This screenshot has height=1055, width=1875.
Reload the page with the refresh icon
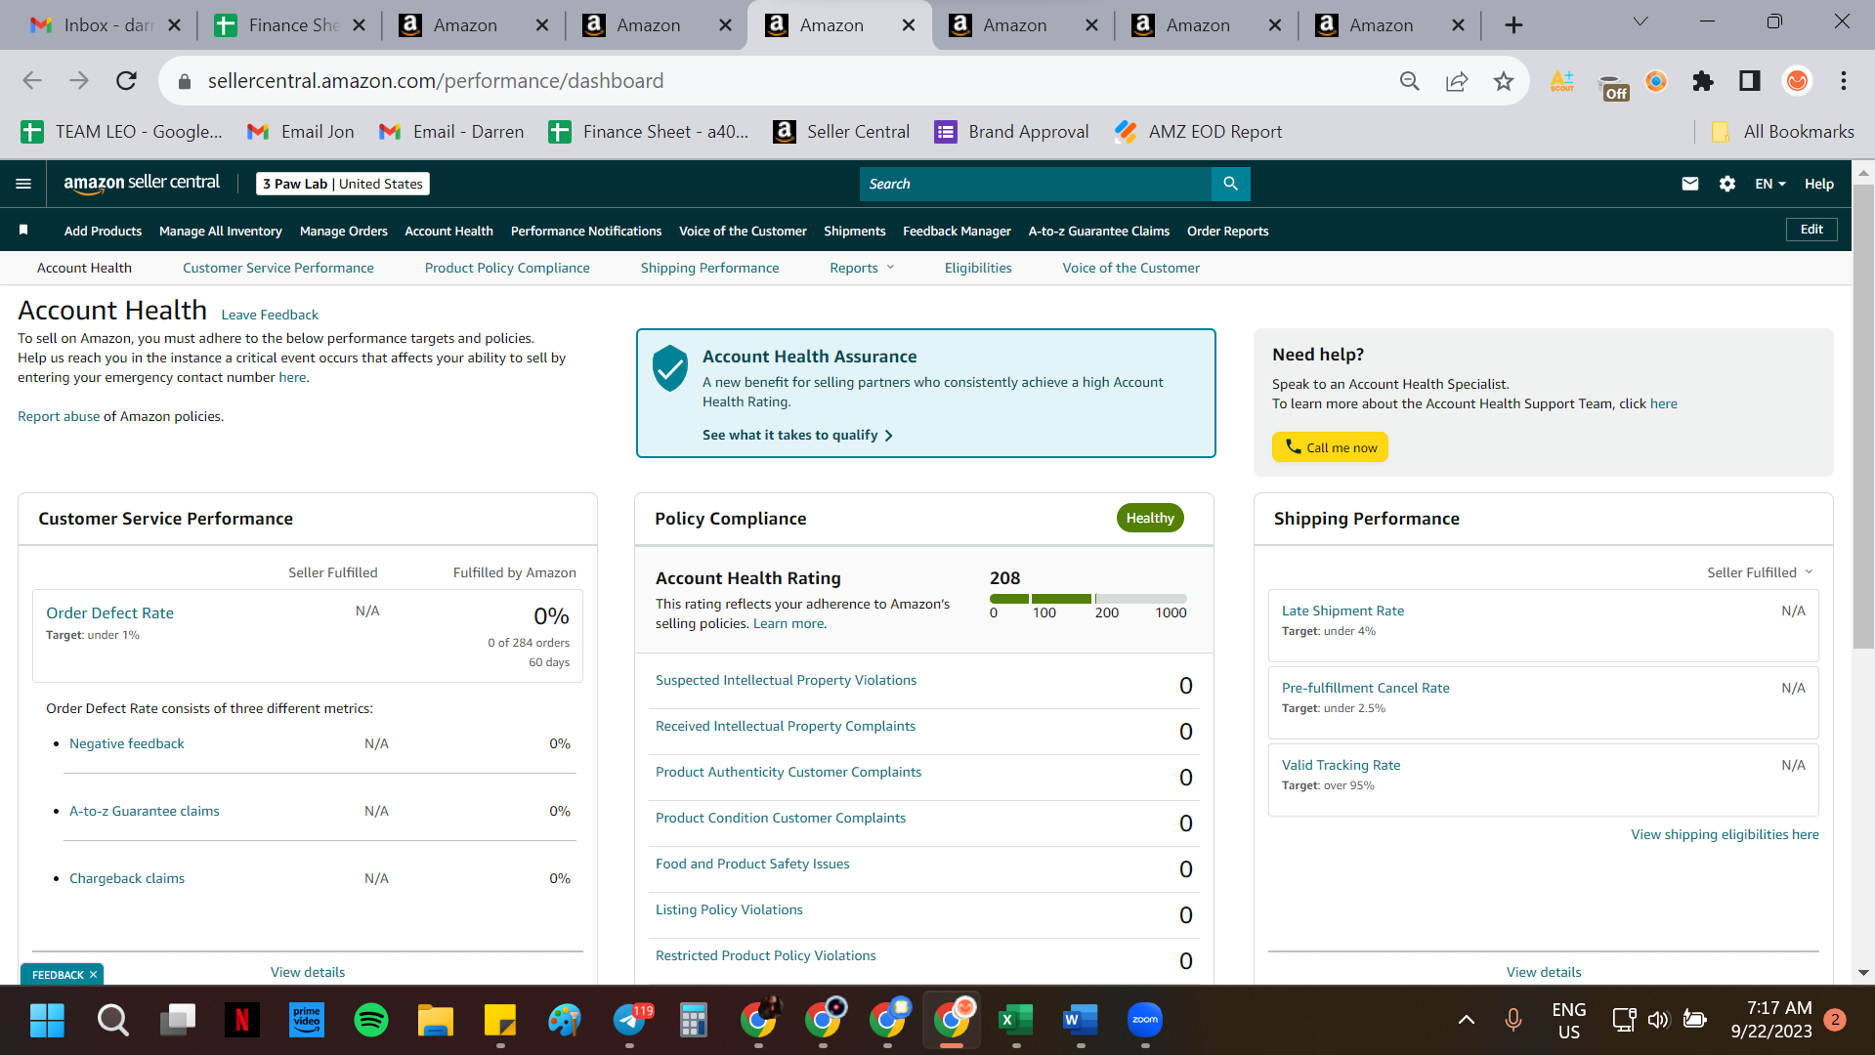(126, 81)
